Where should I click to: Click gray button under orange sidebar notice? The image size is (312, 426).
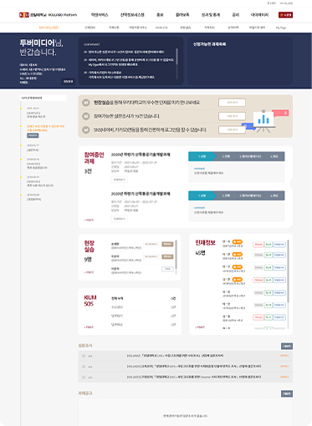33,135
